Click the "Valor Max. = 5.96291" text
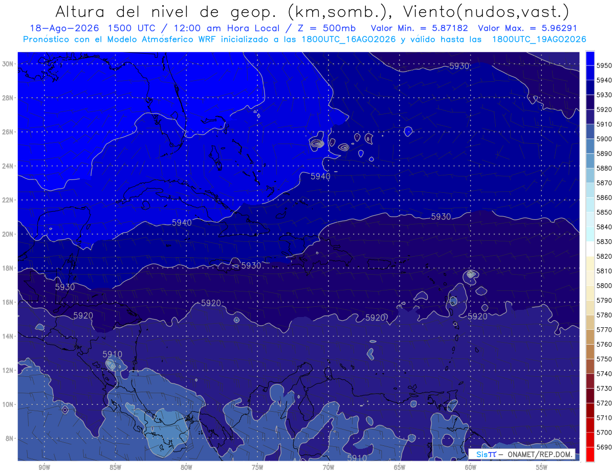Viewport: 614px width, 474px height. point(527,29)
